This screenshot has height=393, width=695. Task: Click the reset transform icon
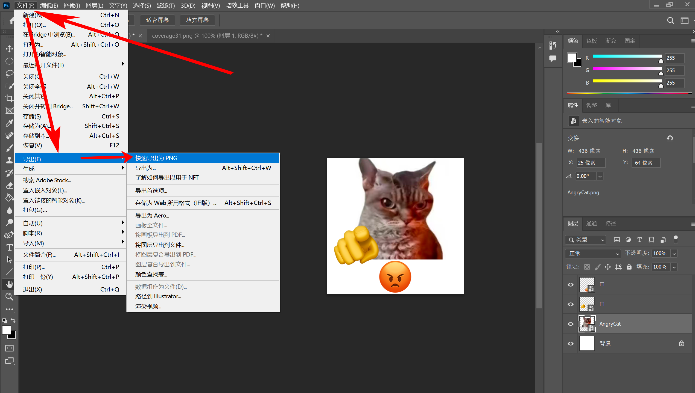pyautogui.click(x=670, y=138)
